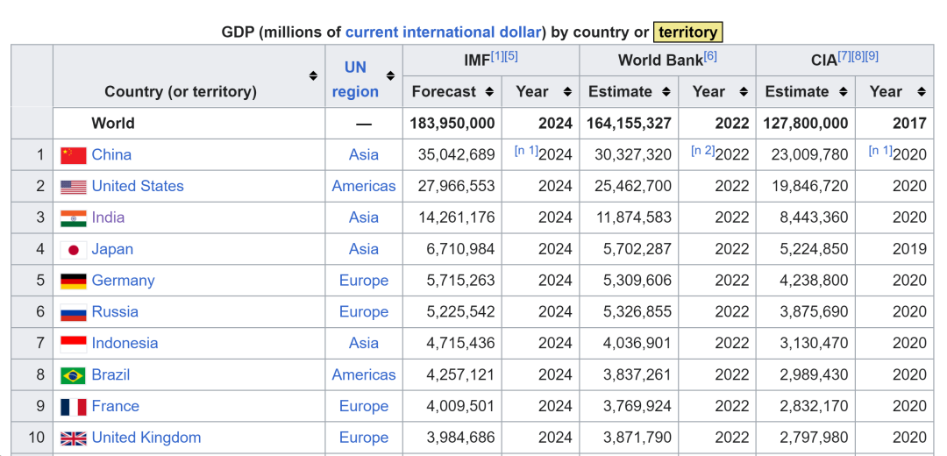Viewport: 947px width, 456px height.
Task: Follow the Europe link in France row
Action: coord(364,406)
